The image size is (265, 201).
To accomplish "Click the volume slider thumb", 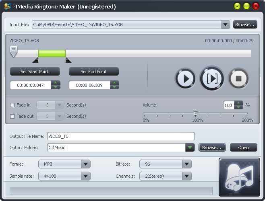I will point(196,113).
